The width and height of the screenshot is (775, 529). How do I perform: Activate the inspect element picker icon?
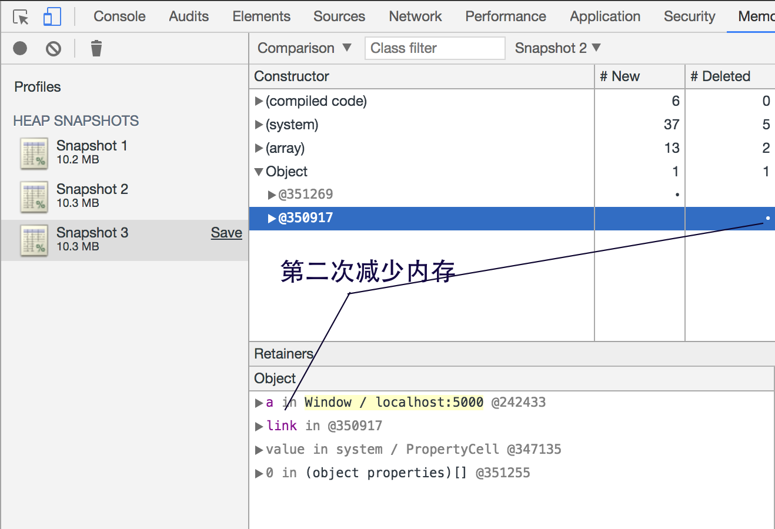pyautogui.click(x=21, y=17)
